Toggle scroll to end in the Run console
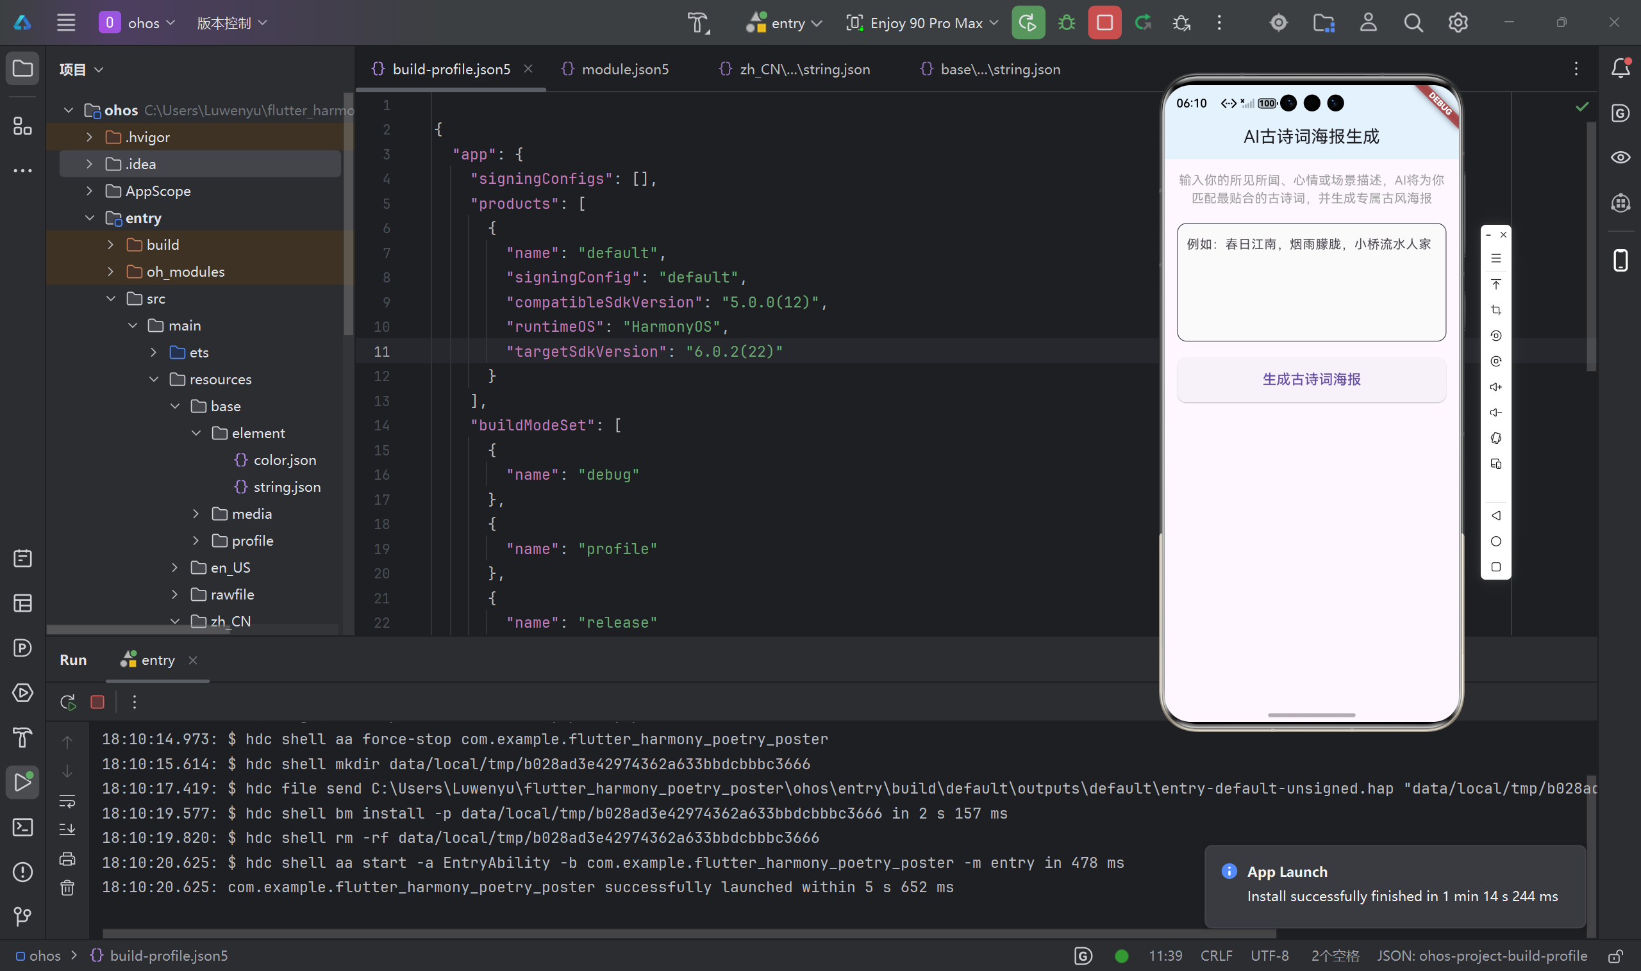This screenshot has width=1641, height=971. click(67, 829)
